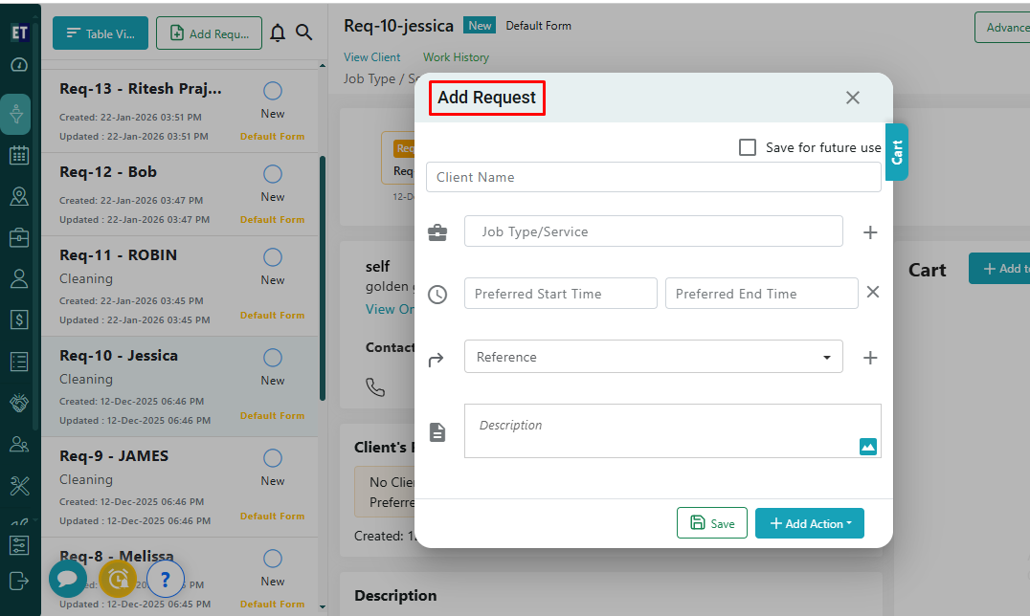This screenshot has width=1030, height=616.
Task: Open the Reference dropdown
Action: [x=653, y=357]
